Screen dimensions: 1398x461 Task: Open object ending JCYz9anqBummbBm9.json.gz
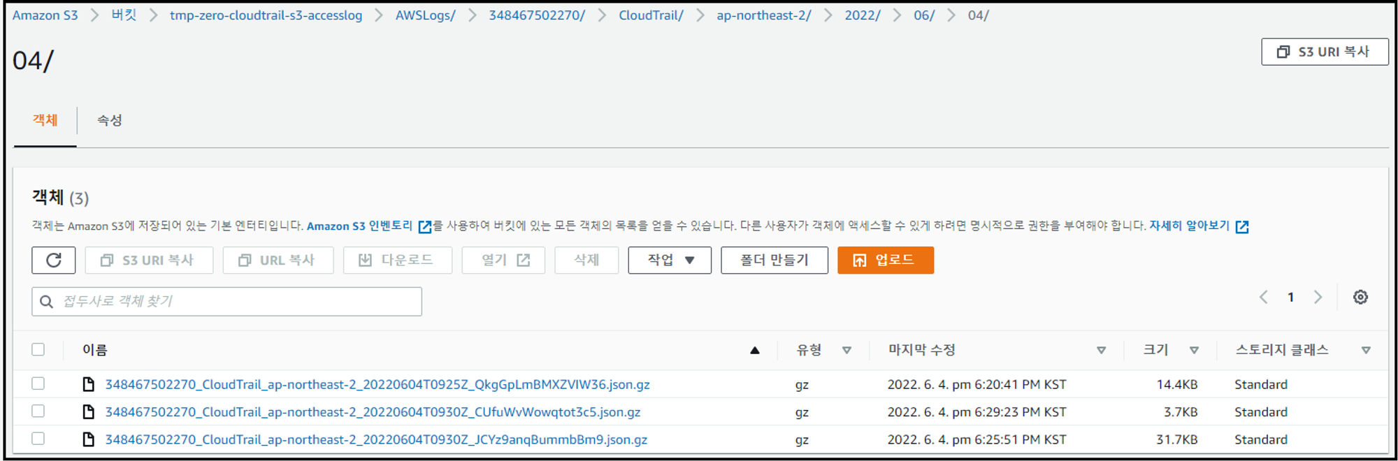click(376, 439)
